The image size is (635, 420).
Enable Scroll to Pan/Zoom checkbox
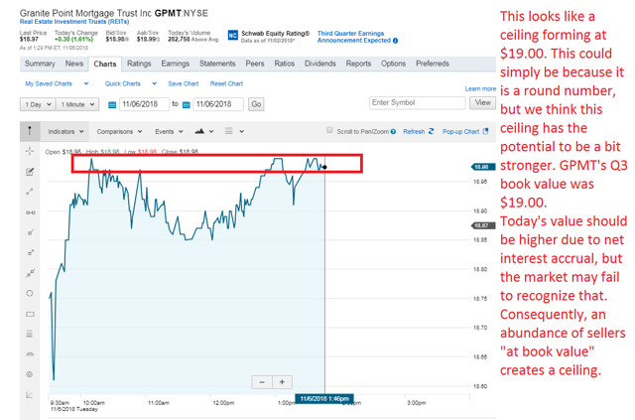click(x=329, y=130)
